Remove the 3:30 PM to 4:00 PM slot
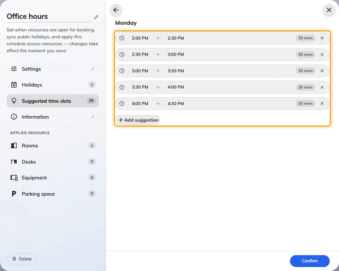The height and width of the screenshot is (271, 339). (322, 87)
